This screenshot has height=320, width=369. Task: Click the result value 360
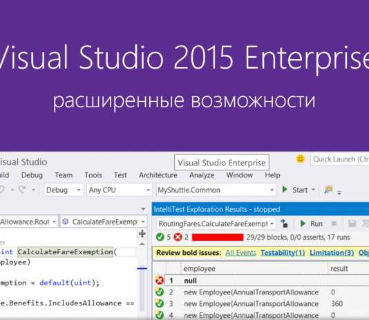point(337,304)
